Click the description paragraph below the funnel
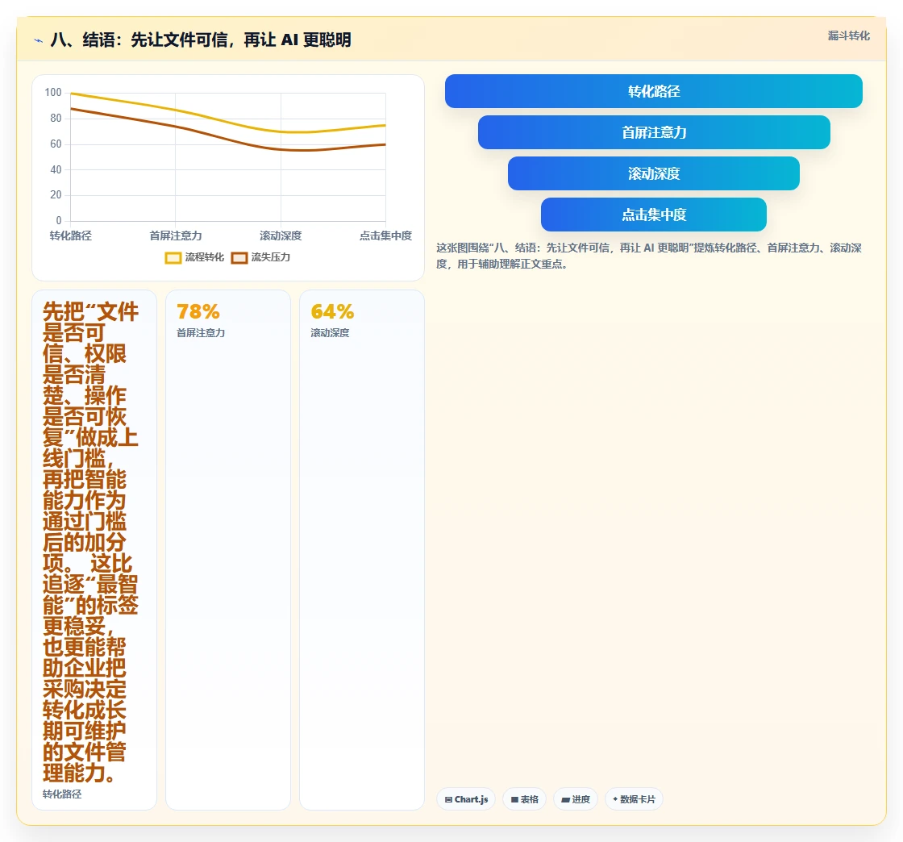This screenshot has height=842, width=903. (649, 256)
